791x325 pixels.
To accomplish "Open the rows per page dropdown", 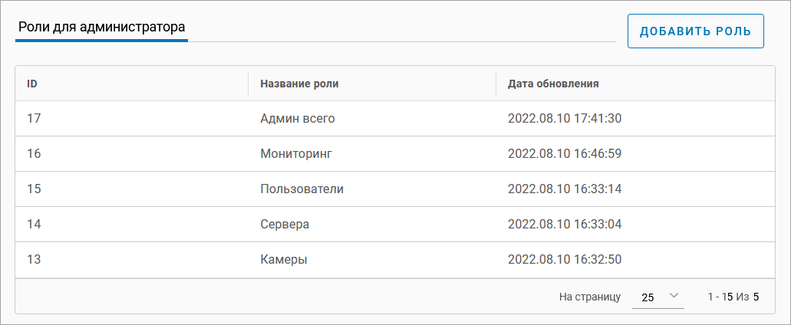I will point(658,297).
